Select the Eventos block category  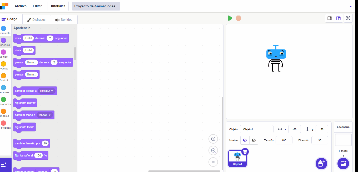tap(5, 66)
